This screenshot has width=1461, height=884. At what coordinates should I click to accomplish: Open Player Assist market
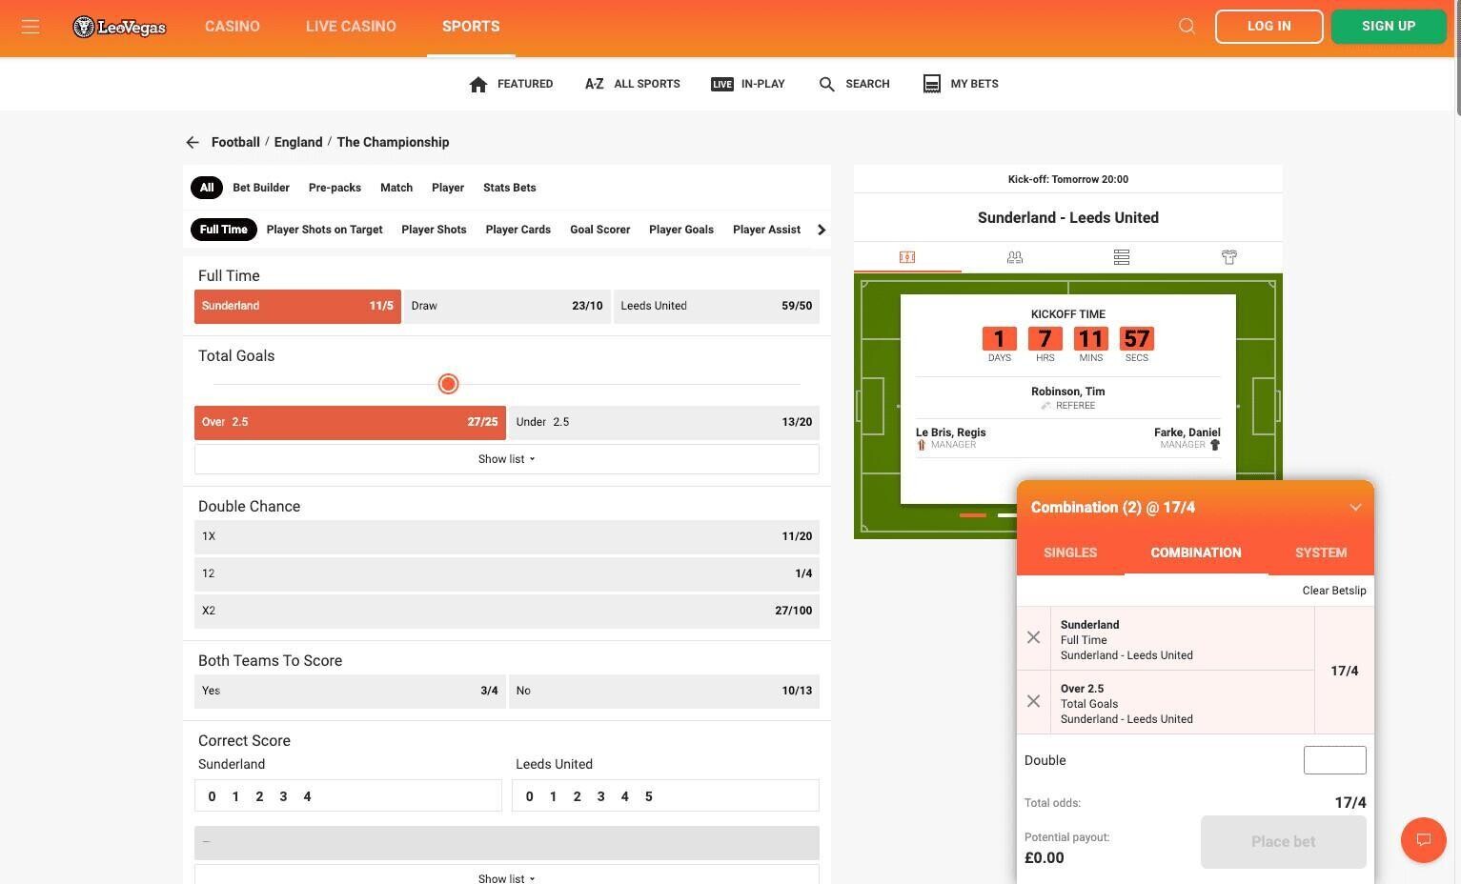pyautogui.click(x=766, y=230)
